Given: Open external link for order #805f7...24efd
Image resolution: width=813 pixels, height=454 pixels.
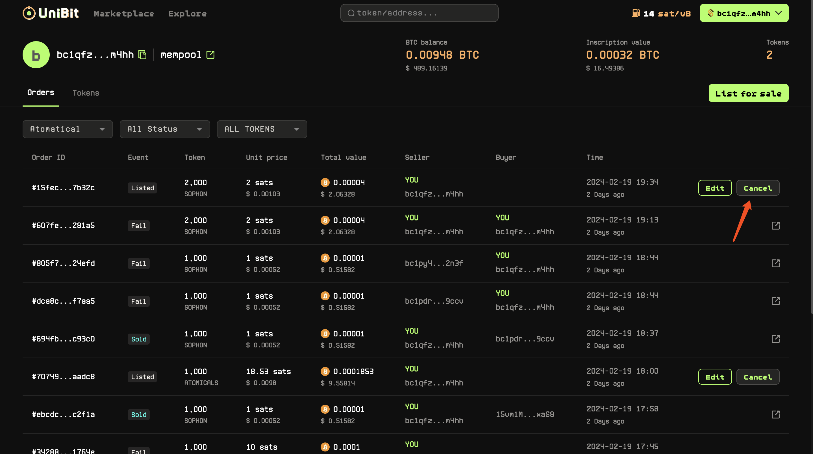Looking at the screenshot, I should 775,263.
